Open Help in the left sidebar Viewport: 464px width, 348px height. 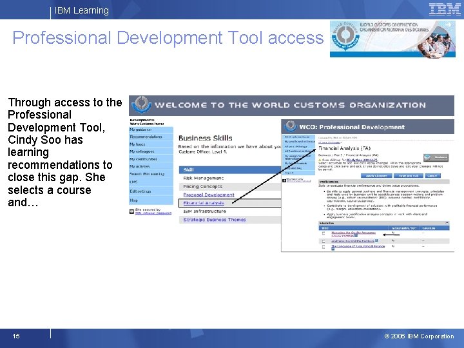coord(151,200)
